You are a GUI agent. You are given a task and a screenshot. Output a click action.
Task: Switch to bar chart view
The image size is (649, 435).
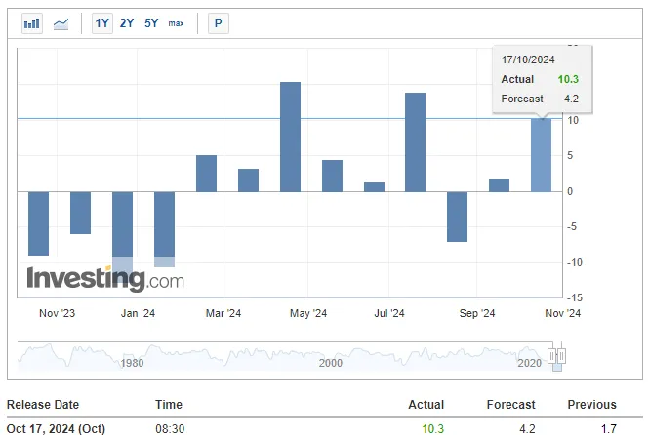[32, 22]
